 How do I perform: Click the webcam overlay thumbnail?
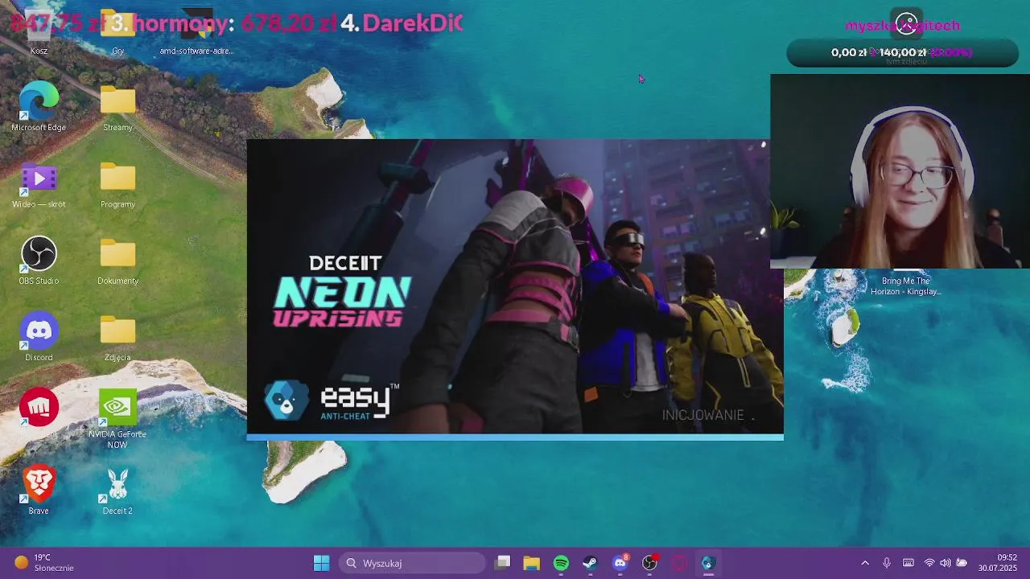click(x=900, y=171)
